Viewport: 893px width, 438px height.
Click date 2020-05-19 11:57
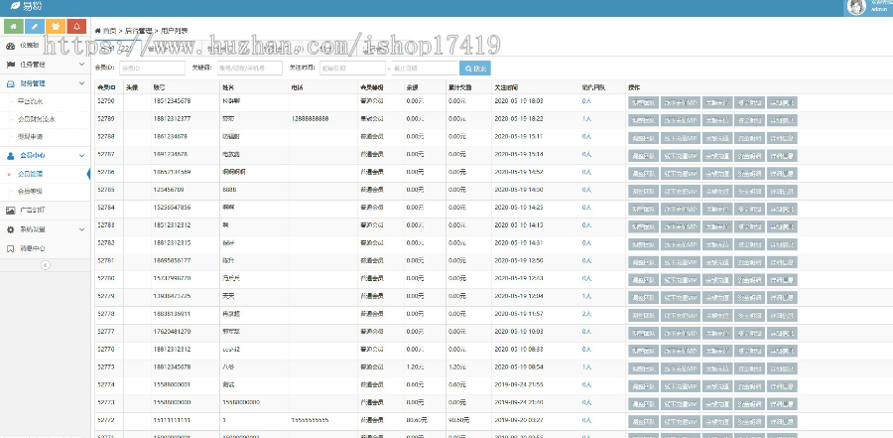point(519,314)
